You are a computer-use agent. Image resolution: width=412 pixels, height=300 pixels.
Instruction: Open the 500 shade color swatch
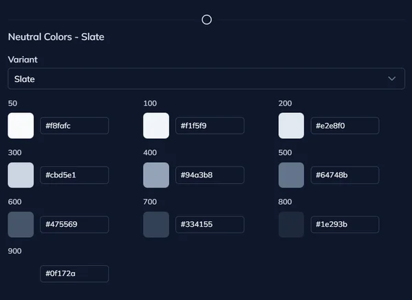click(x=291, y=175)
